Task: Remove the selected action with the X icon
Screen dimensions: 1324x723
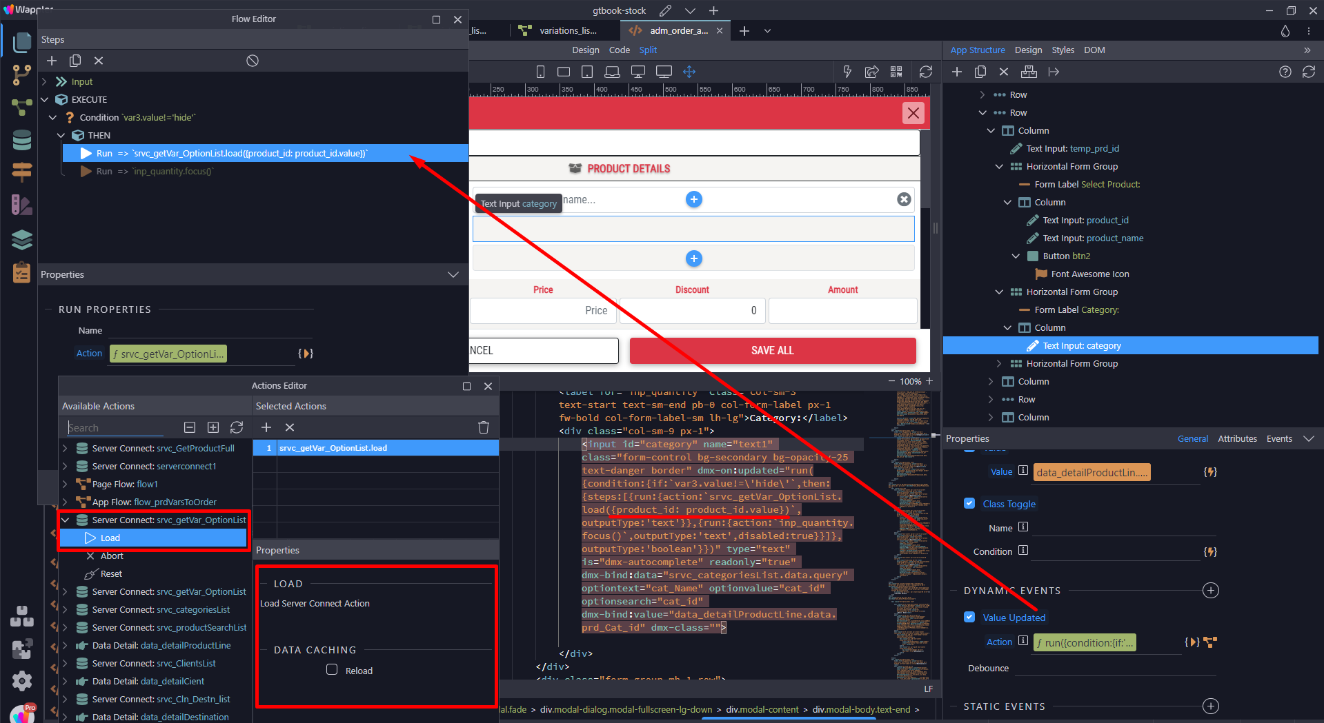Action: (290, 427)
